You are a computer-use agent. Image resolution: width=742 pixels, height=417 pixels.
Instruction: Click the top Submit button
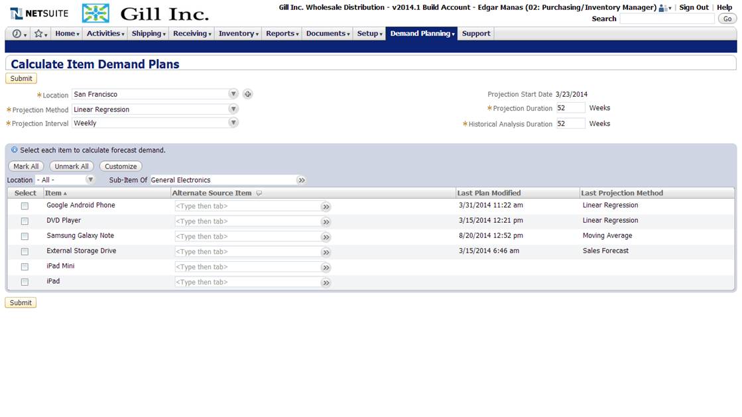point(21,79)
